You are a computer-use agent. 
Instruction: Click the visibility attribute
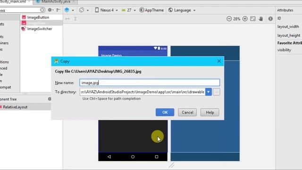click(284, 50)
